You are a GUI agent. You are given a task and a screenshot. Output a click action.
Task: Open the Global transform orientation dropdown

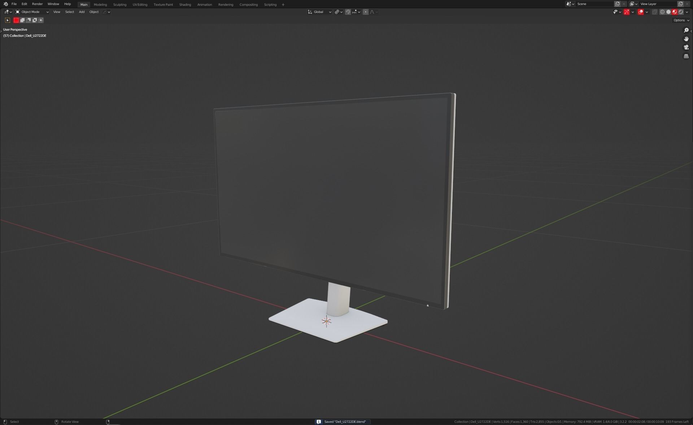click(319, 12)
